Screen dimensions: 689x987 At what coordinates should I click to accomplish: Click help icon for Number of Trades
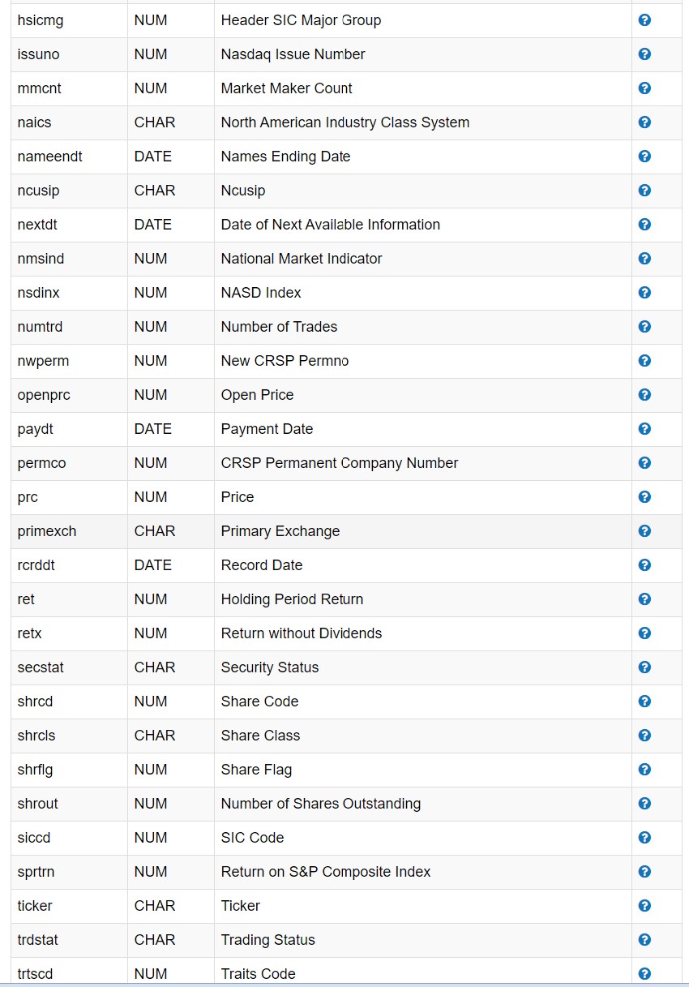[x=644, y=327]
